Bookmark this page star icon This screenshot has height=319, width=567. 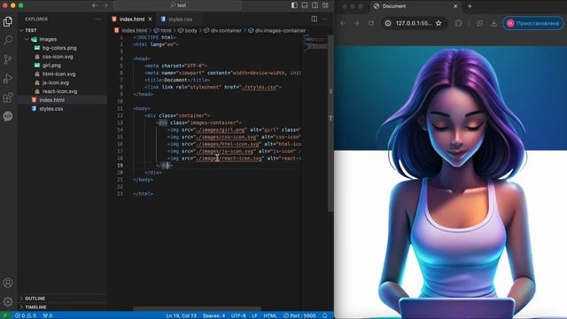point(439,23)
